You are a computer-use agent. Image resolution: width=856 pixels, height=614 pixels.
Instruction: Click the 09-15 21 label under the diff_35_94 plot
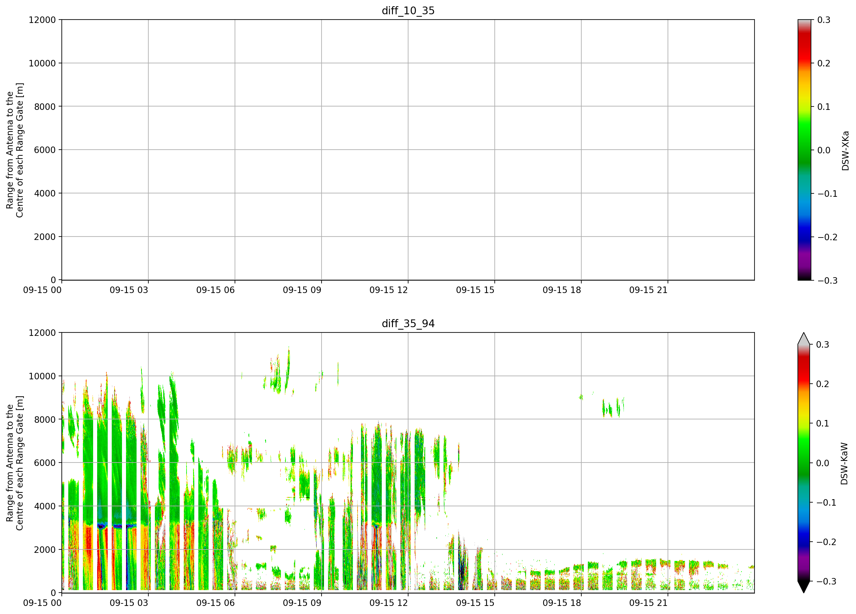pyautogui.click(x=648, y=603)
